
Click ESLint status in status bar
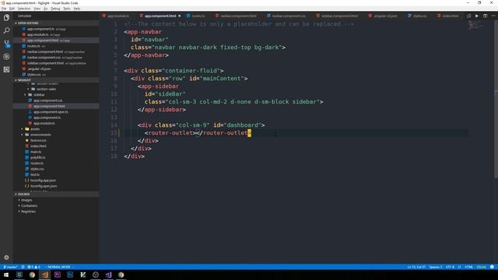click(482, 267)
